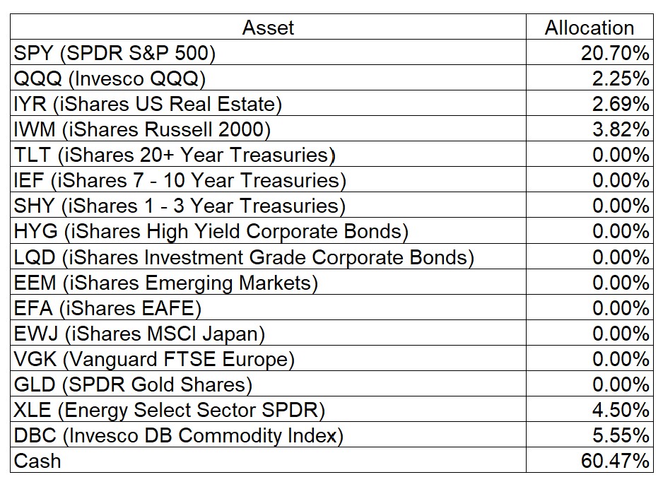Click the EFA (iShares EAFE) cell
The width and height of the screenshot is (663, 482).
pyautogui.click(x=108, y=308)
